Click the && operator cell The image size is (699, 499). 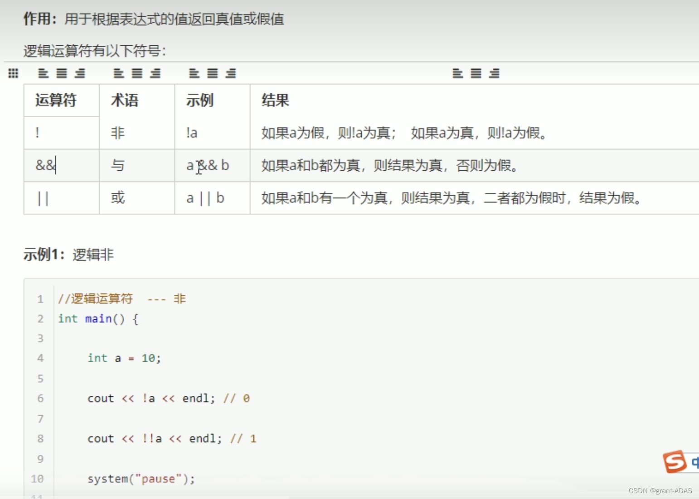coord(62,165)
